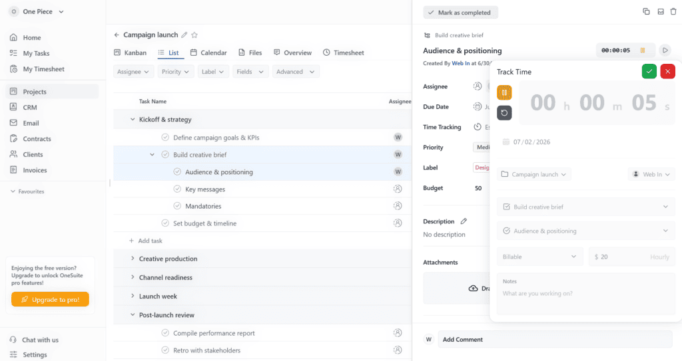Expand Creative production group

[133, 259]
